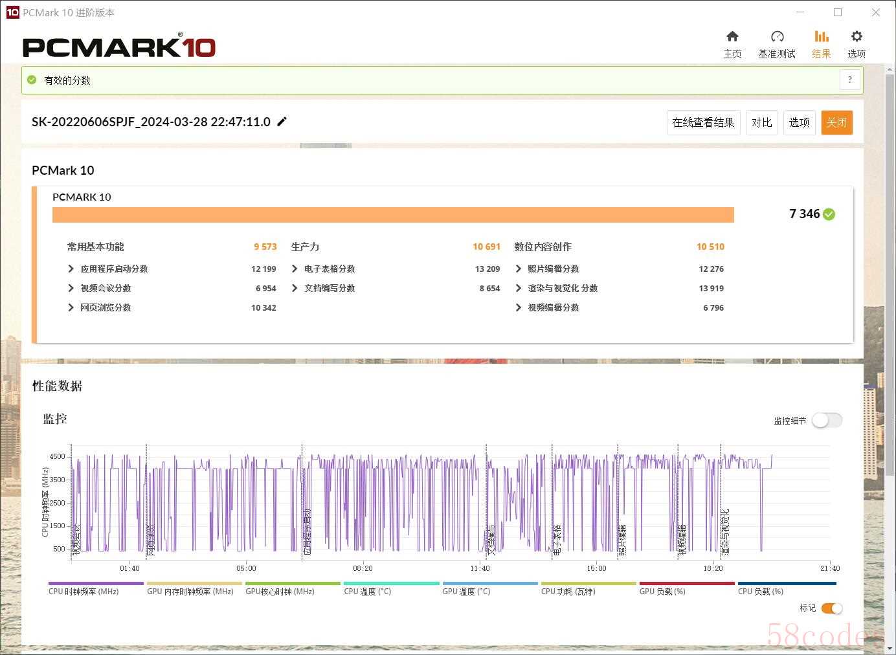896x655 pixels.
Task: Click the 网页浏览 marker in chart
Action: (151, 540)
